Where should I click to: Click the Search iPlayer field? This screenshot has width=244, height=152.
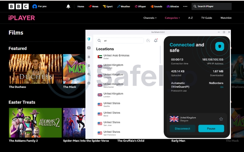pos(211,6)
